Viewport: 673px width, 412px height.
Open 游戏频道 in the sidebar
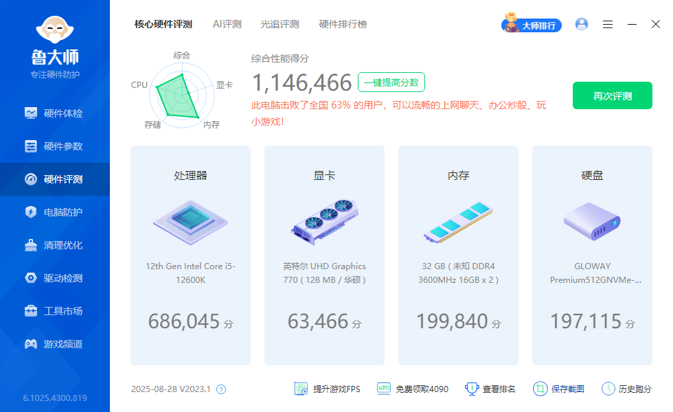click(55, 344)
